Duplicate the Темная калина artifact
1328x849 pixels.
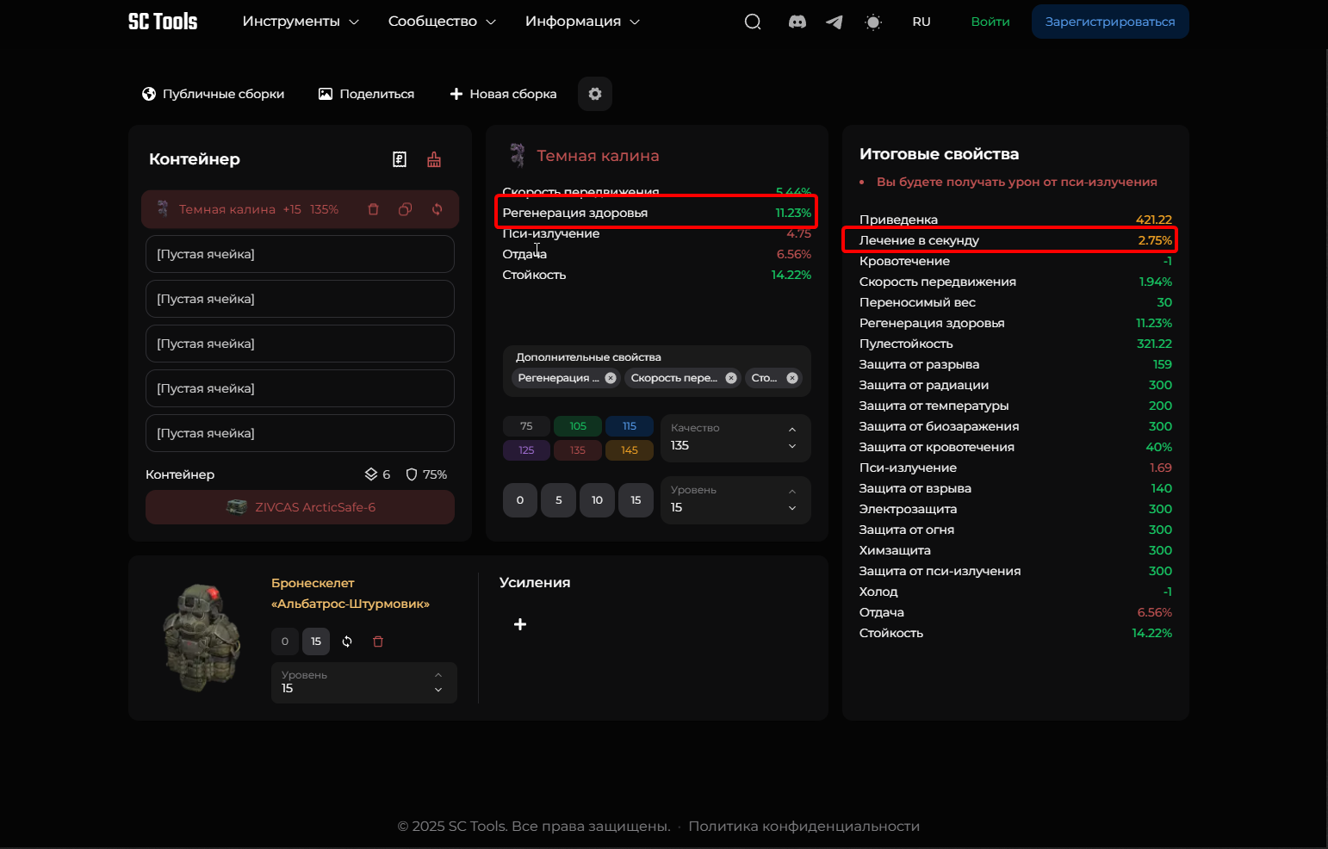coord(405,209)
